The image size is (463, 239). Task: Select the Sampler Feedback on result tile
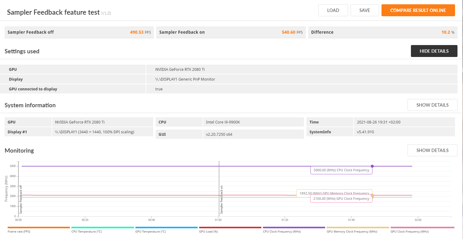pos(231,32)
